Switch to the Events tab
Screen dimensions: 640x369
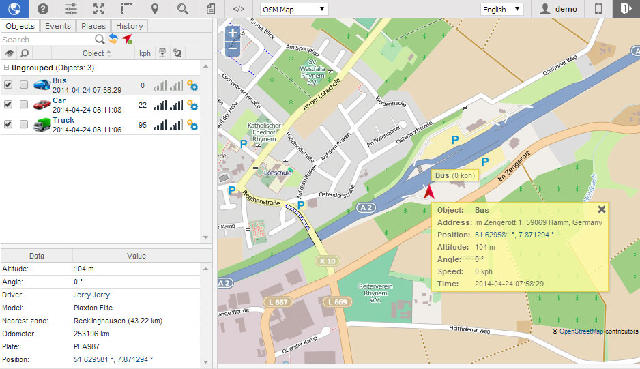58,26
